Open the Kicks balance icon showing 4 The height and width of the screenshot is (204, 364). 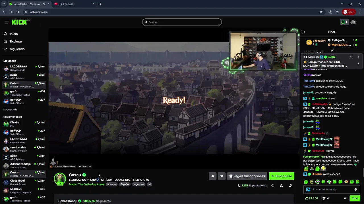click(344, 22)
